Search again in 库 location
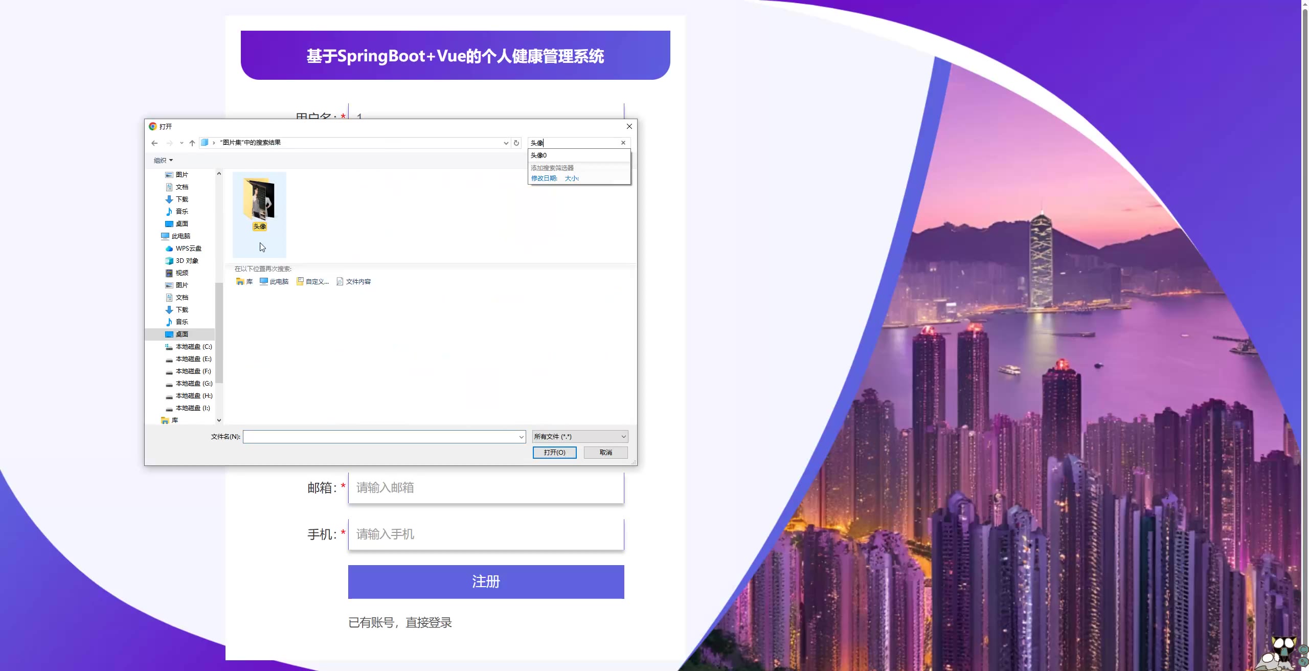 (x=244, y=282)
